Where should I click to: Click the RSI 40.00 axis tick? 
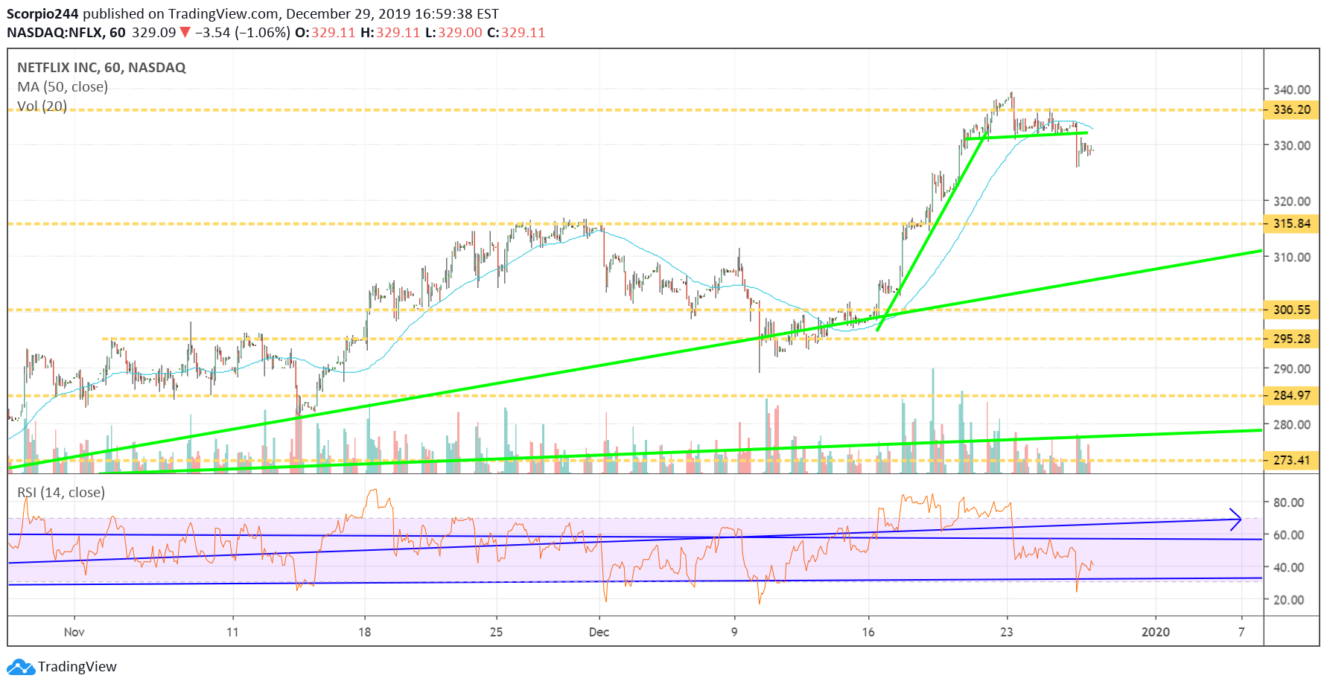1288,568
